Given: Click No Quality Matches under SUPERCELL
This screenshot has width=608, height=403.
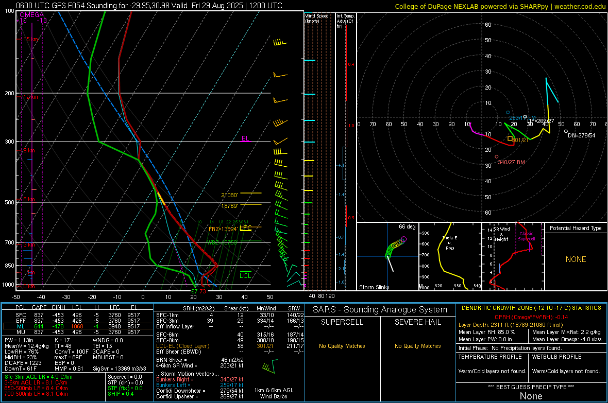Looking at the screenshot, I should tap(342, 346).
